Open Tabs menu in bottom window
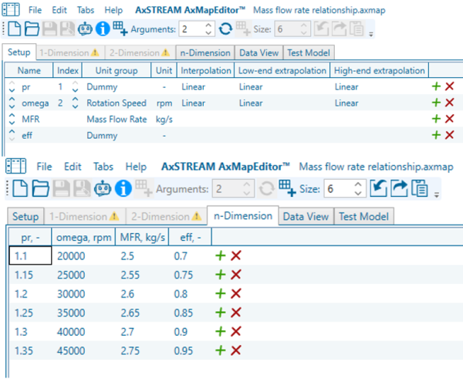Viewport: 463px width, 379px height. (x=103, y=167)
